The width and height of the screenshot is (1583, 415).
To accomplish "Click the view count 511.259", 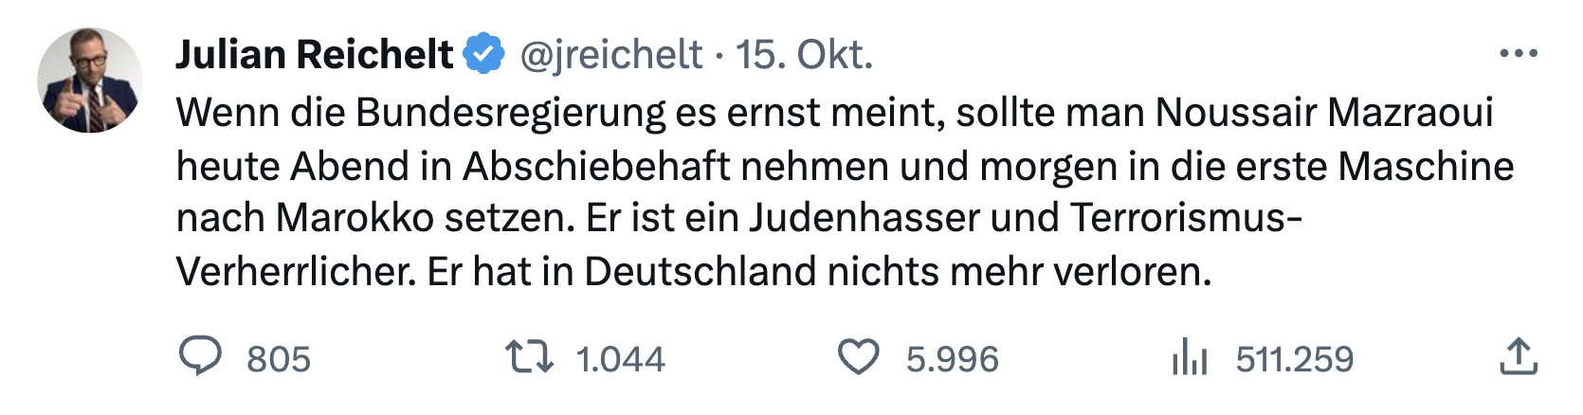I will click(x=1295, y=359).
